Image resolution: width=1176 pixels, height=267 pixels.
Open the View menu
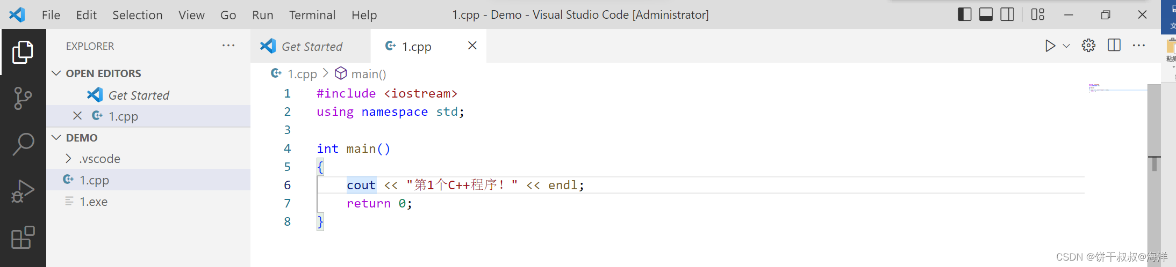pyautogui.click(x=191, y=15)
